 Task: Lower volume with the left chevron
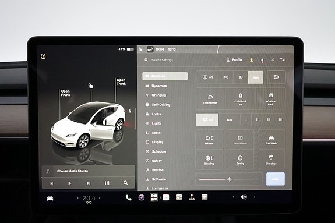pos(233,197)
